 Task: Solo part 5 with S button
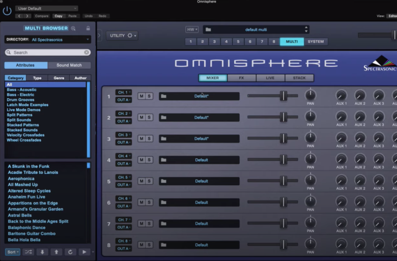point(149,181)
